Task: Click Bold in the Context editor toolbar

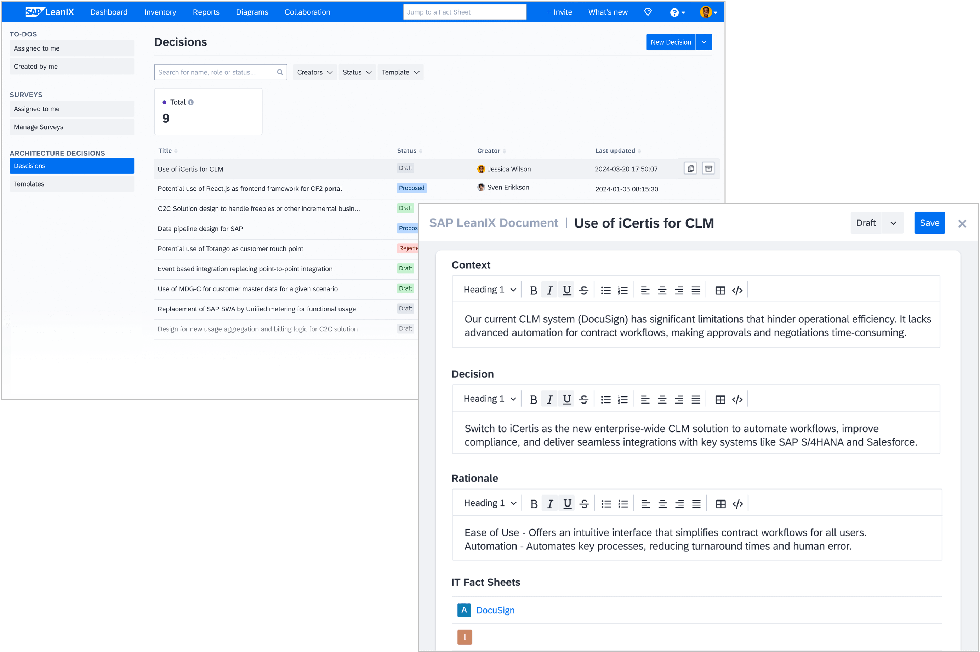Action: (x=533, y=290)
